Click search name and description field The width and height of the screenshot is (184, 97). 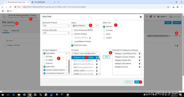[86, 54]
